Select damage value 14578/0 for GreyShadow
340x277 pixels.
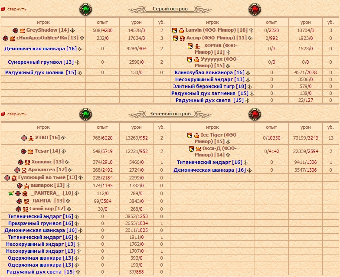click(x=136, y=30)
